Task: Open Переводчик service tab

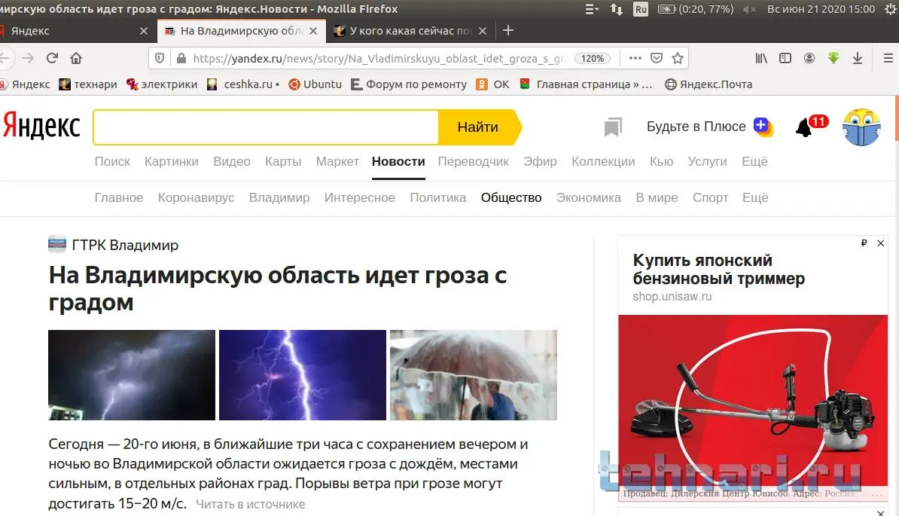Action: coord(473,162)
